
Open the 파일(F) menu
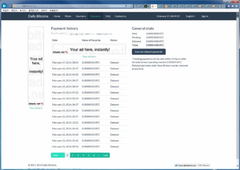click(6, 10)
